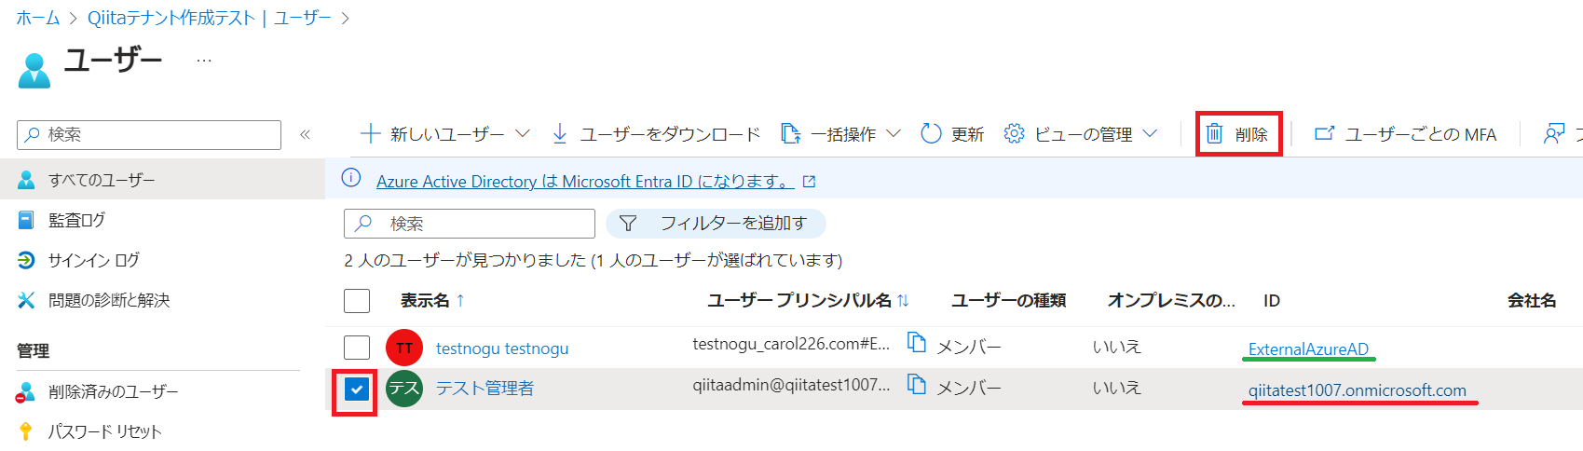Click the green テス avatar of テスト管理者

404,388
